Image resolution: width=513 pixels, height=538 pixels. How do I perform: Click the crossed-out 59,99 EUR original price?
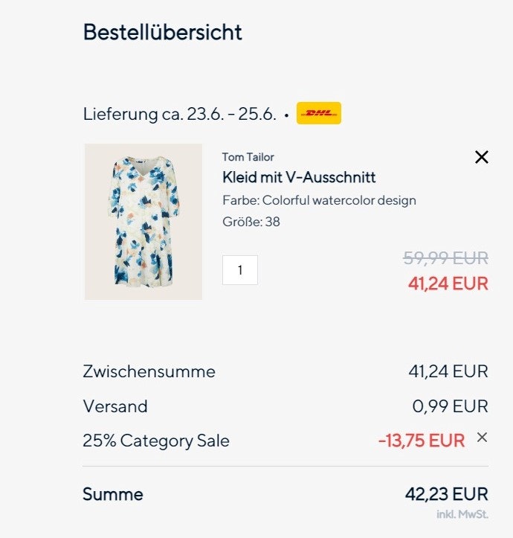click(x=445, y=258)
